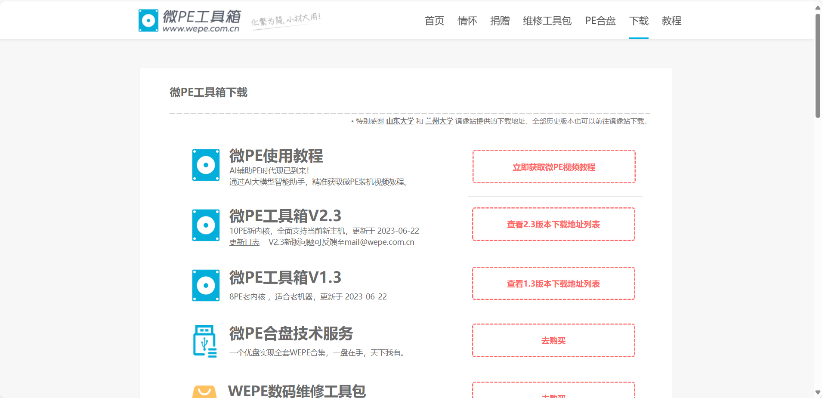Click the disc icon beside 微PE工具箱V2.3
Viewport: 822px width, 398px height.
206,225
